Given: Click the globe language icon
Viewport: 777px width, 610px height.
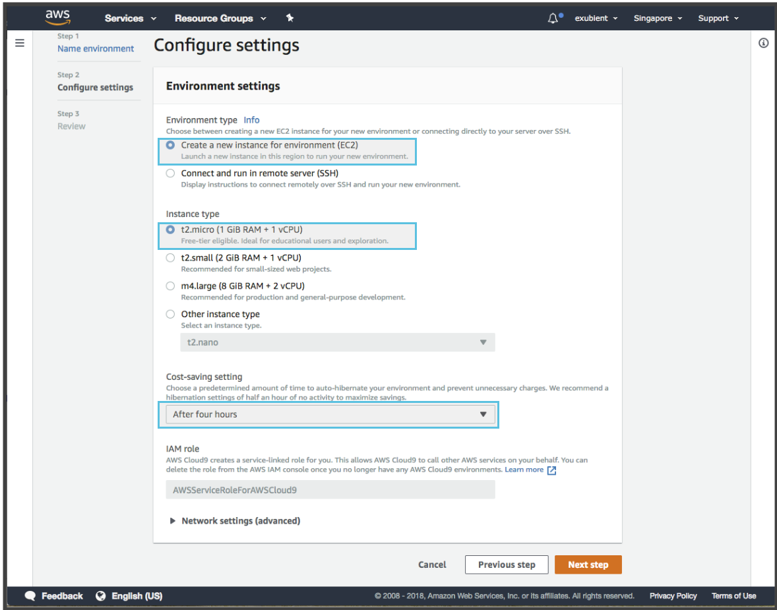Looking at the screenshot, I should (x=101, y=595).
